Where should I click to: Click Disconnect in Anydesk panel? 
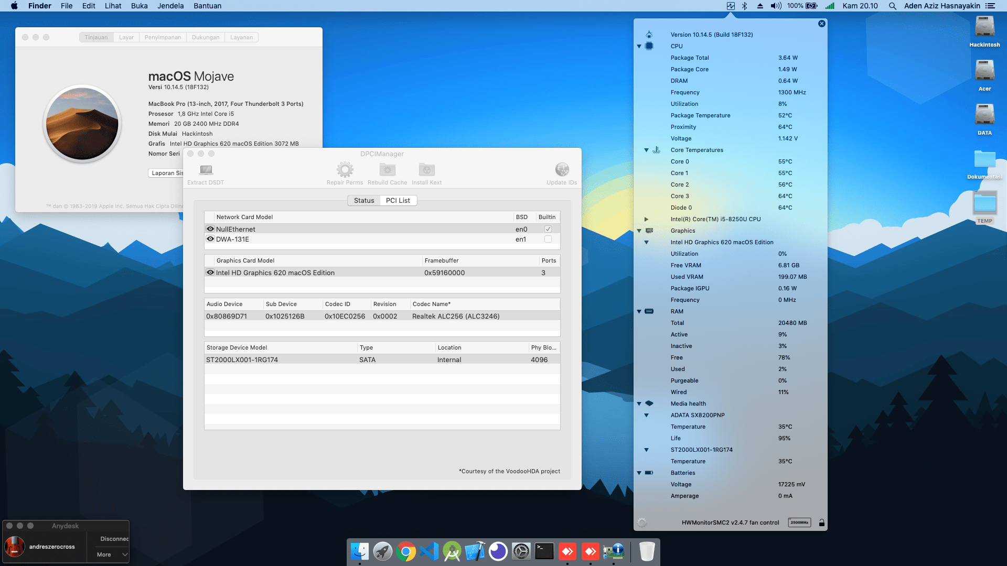(114, 539)
